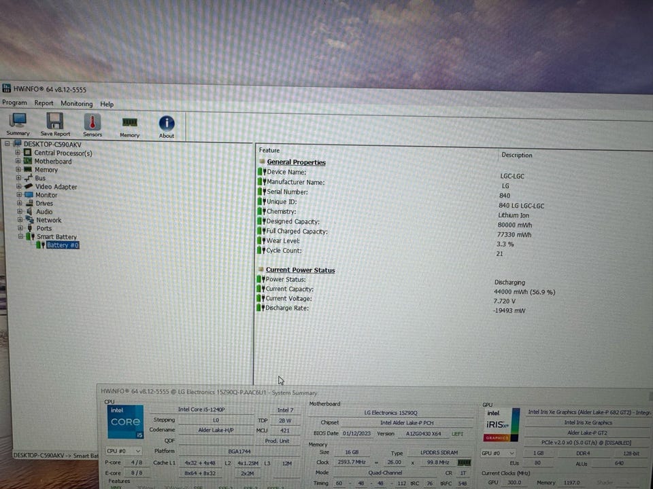This screenshot has width=653, height=489.
Task: Click the HWiNFO title bar app icon
Action: [x=7, y=88]
